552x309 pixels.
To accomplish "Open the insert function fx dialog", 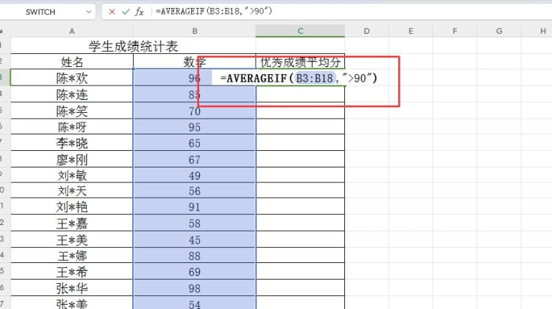I will (x=139, y=11).
